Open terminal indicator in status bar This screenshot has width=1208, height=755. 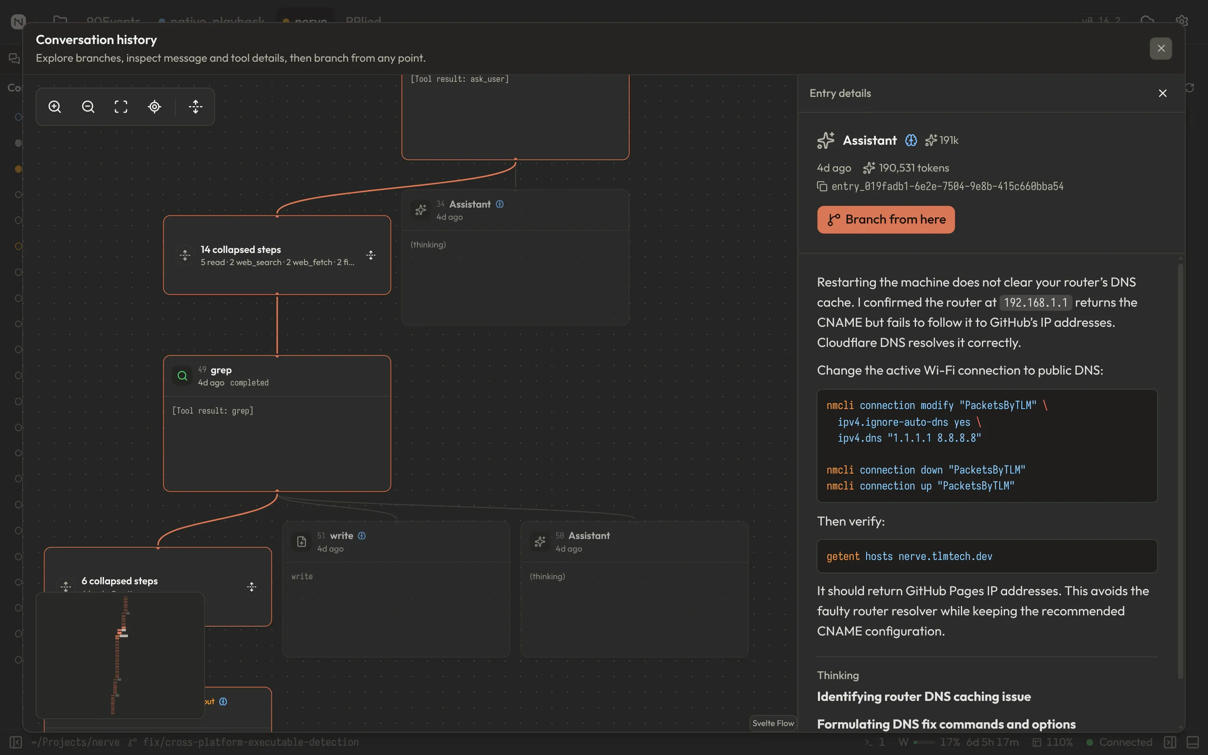coord(875,742)
